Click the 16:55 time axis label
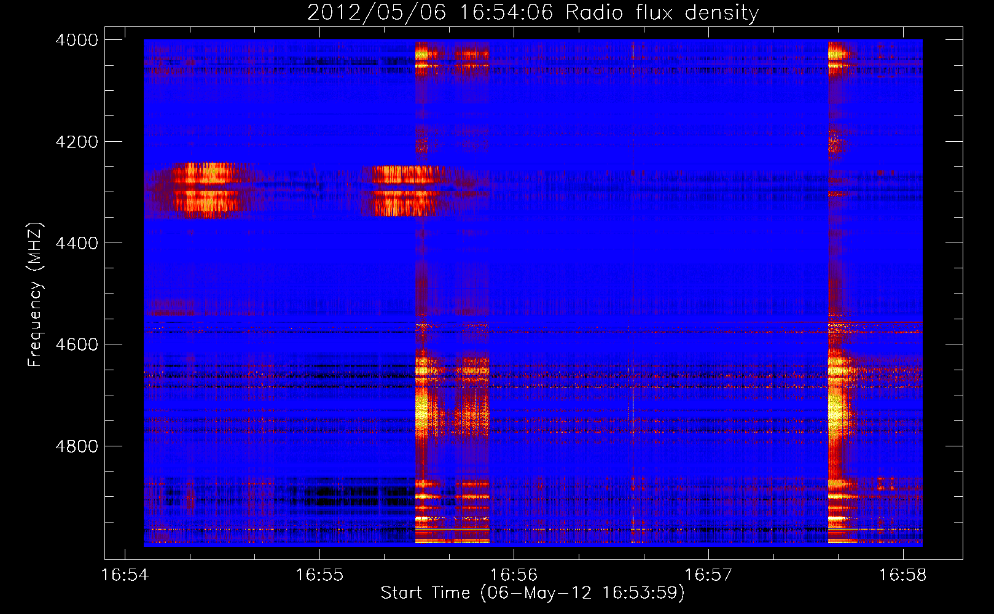The image size is (994, 614). pyautogui.click(x=319, y=575)
